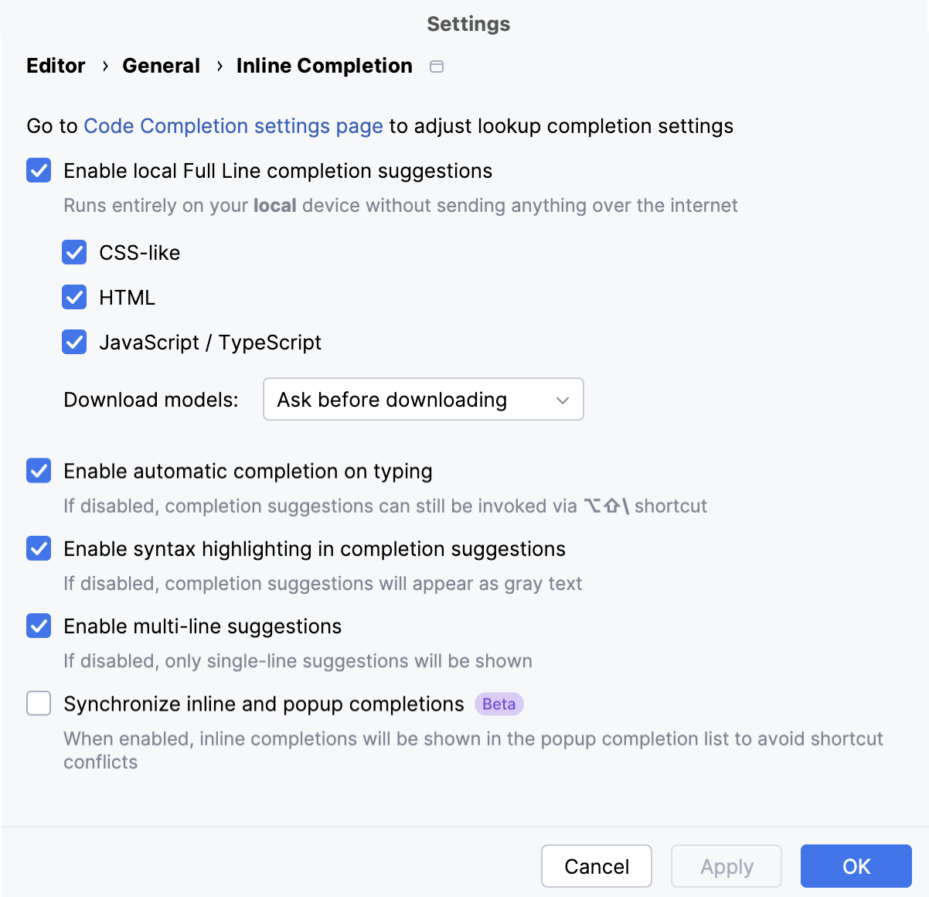Uncheck JavaScript / TypeScript suggestions
Image resolution: width=929 pixels, height=897 pixels.
pos(73,342)
